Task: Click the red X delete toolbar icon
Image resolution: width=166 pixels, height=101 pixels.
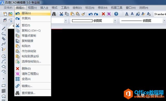Action: point(103,14)
